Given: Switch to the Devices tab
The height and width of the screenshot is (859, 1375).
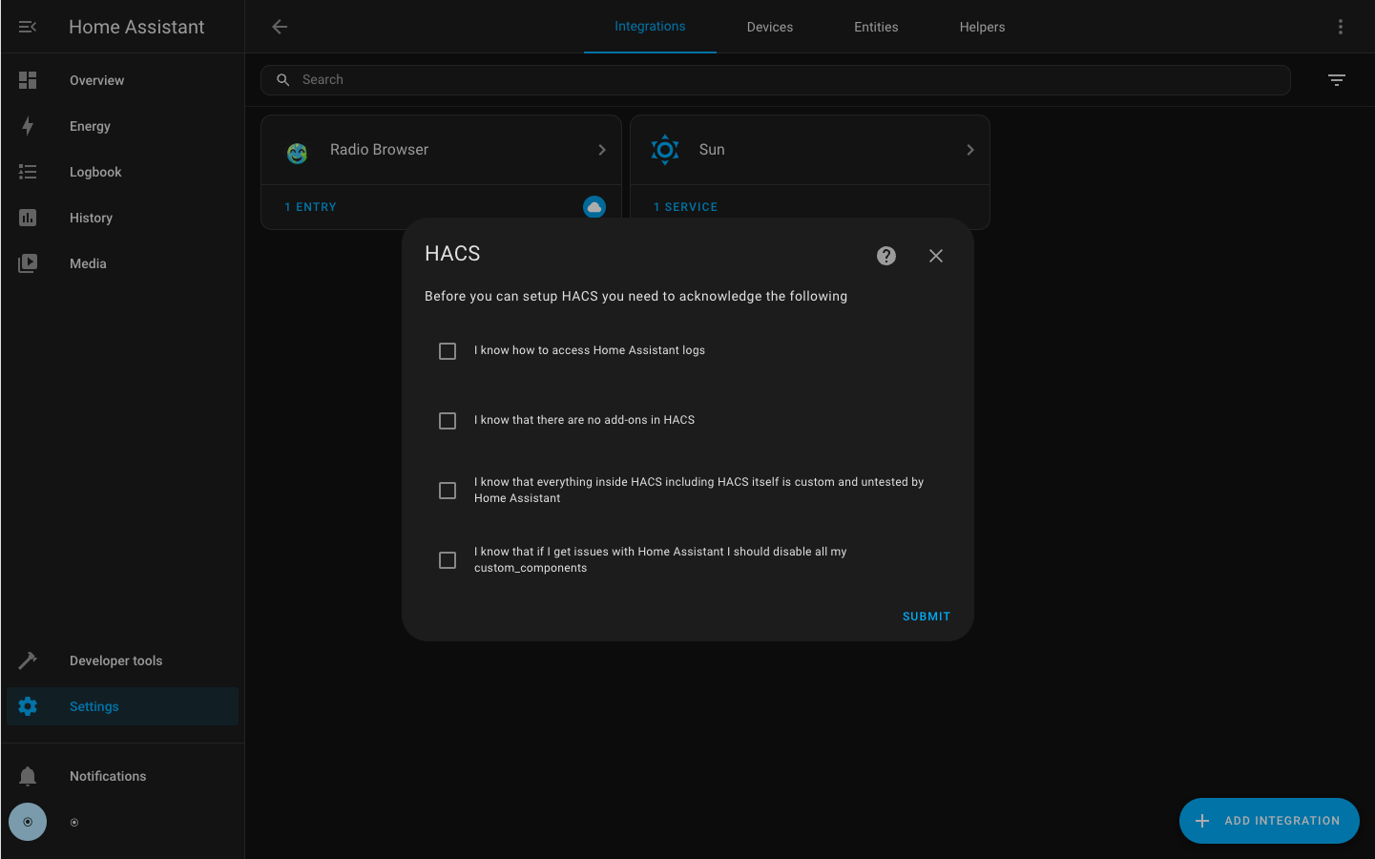Looking at the screenshot, I should tap(769, 27).
